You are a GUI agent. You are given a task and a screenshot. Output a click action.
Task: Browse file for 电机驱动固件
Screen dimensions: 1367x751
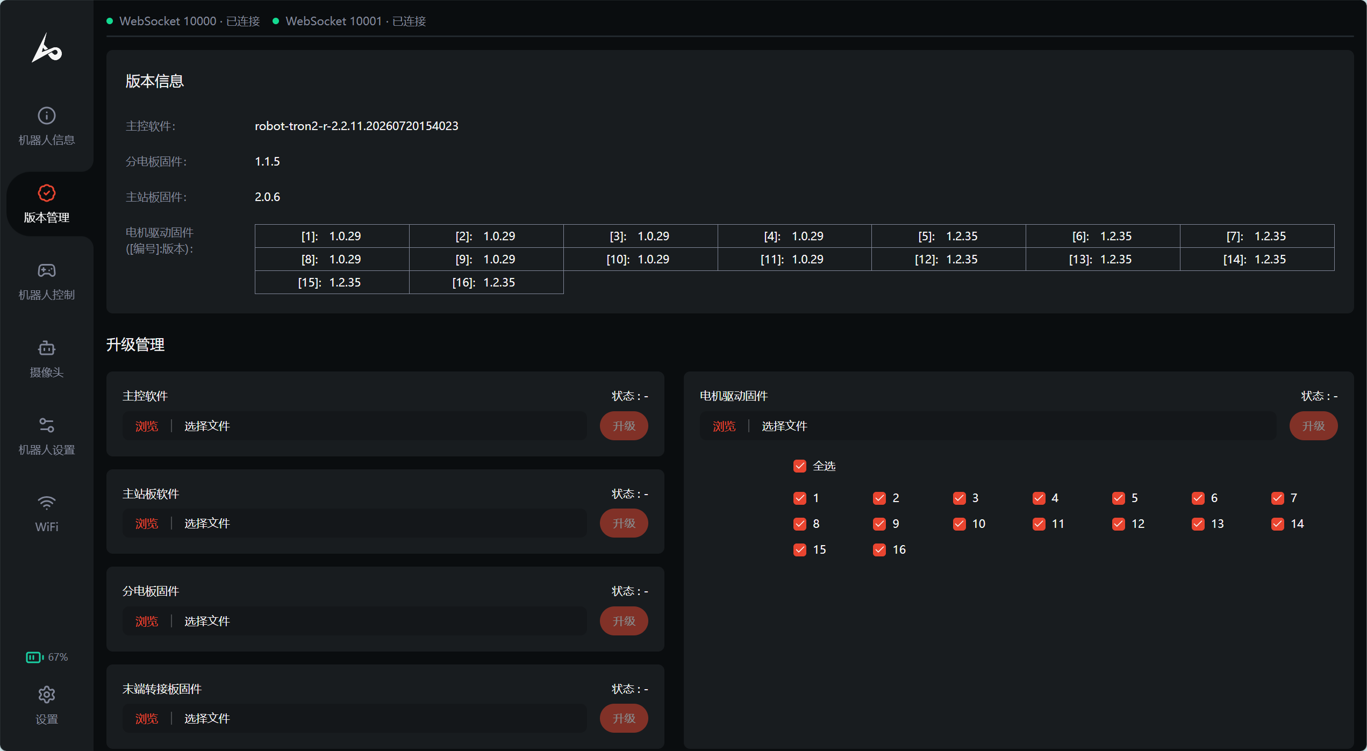point(724,426)
